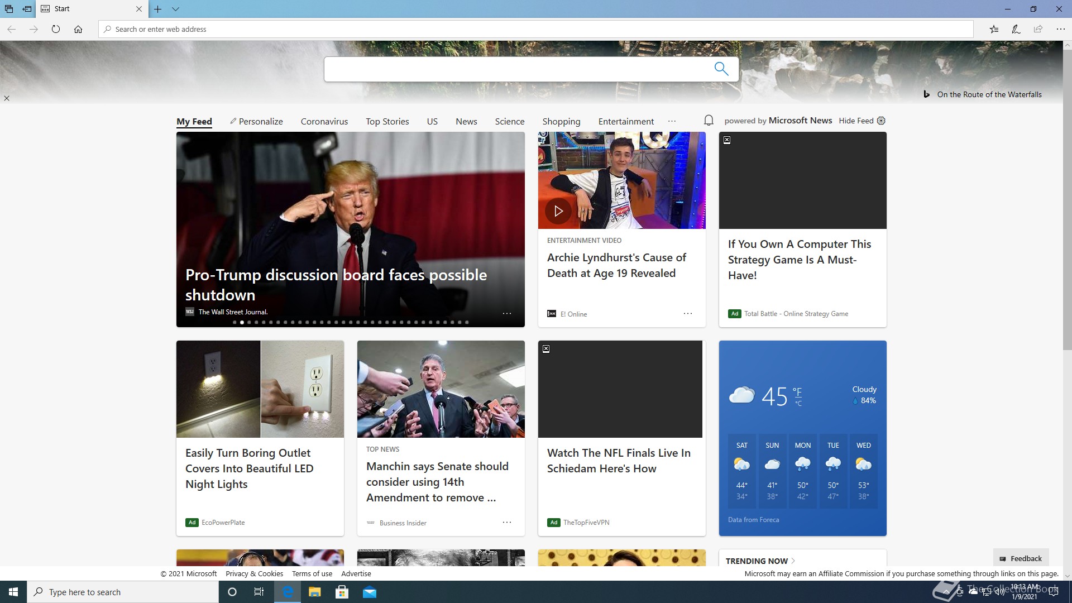This screenshot has width=1072, height=603.
Task: Open File Explorer from taskbar
Action: [x=315, y=592]
